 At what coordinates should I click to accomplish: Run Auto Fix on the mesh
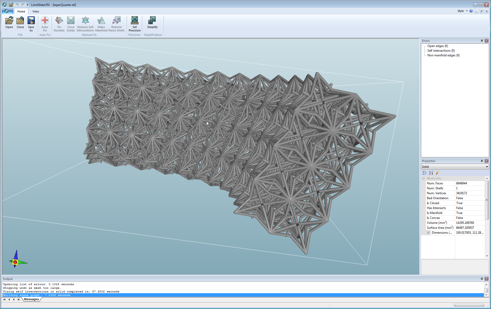(x=45, y=24)
